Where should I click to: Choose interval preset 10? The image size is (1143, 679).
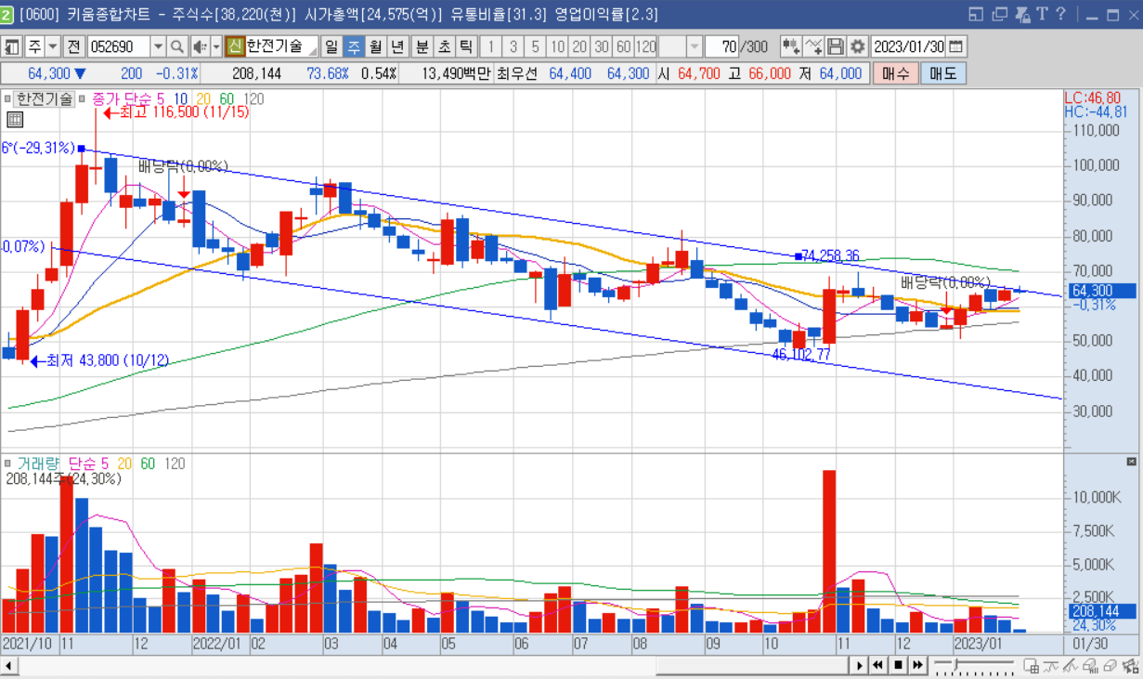coord(557,46)
